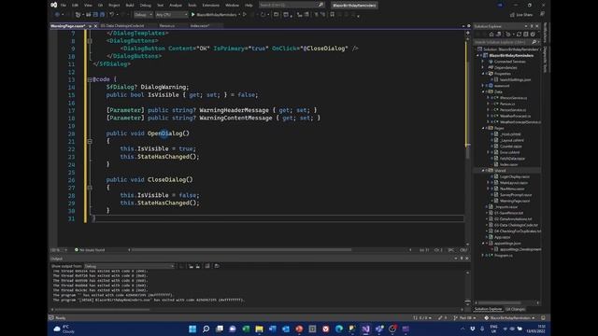Collapse the DialogButtons element outline

[x=90, y=41]
